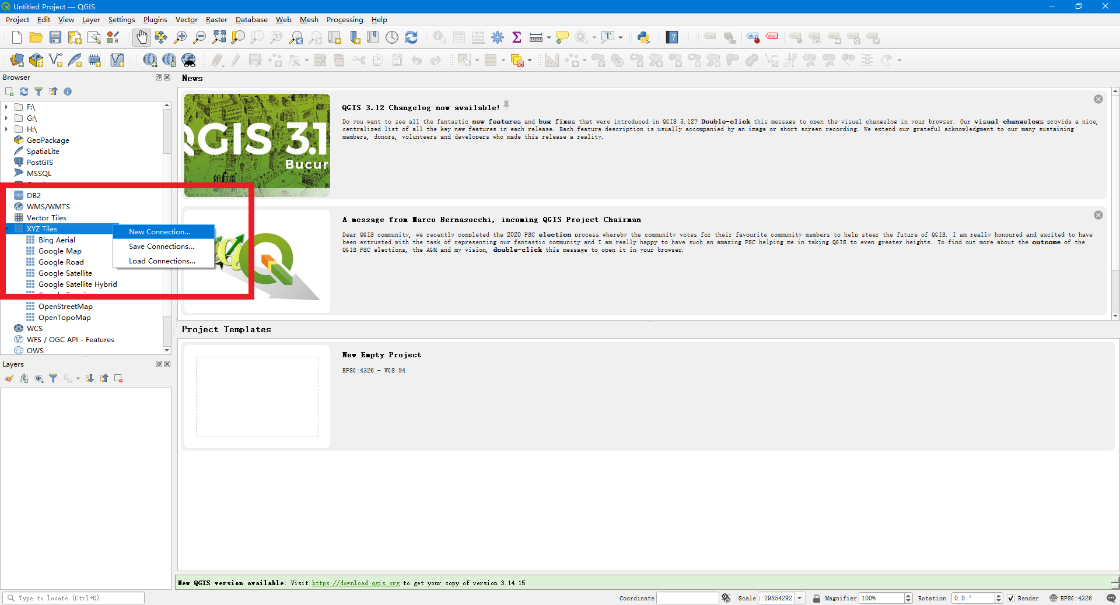Collapse all items in Browser panel
Image resolution: width=1120 pixels, height=605 pixels.
(53, 92)
